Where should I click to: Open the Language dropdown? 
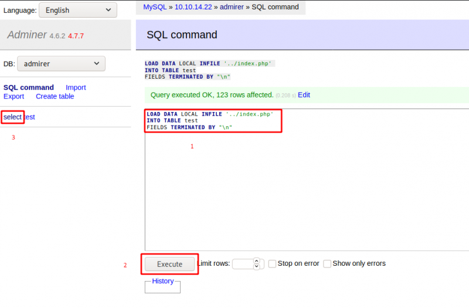tap(77, 10)
